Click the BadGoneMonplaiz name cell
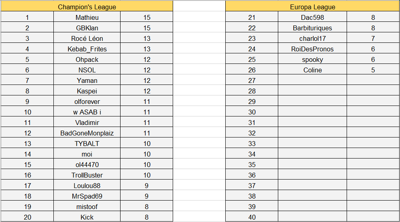The height and width of the screenshot is (222, 400). (87, 133)
